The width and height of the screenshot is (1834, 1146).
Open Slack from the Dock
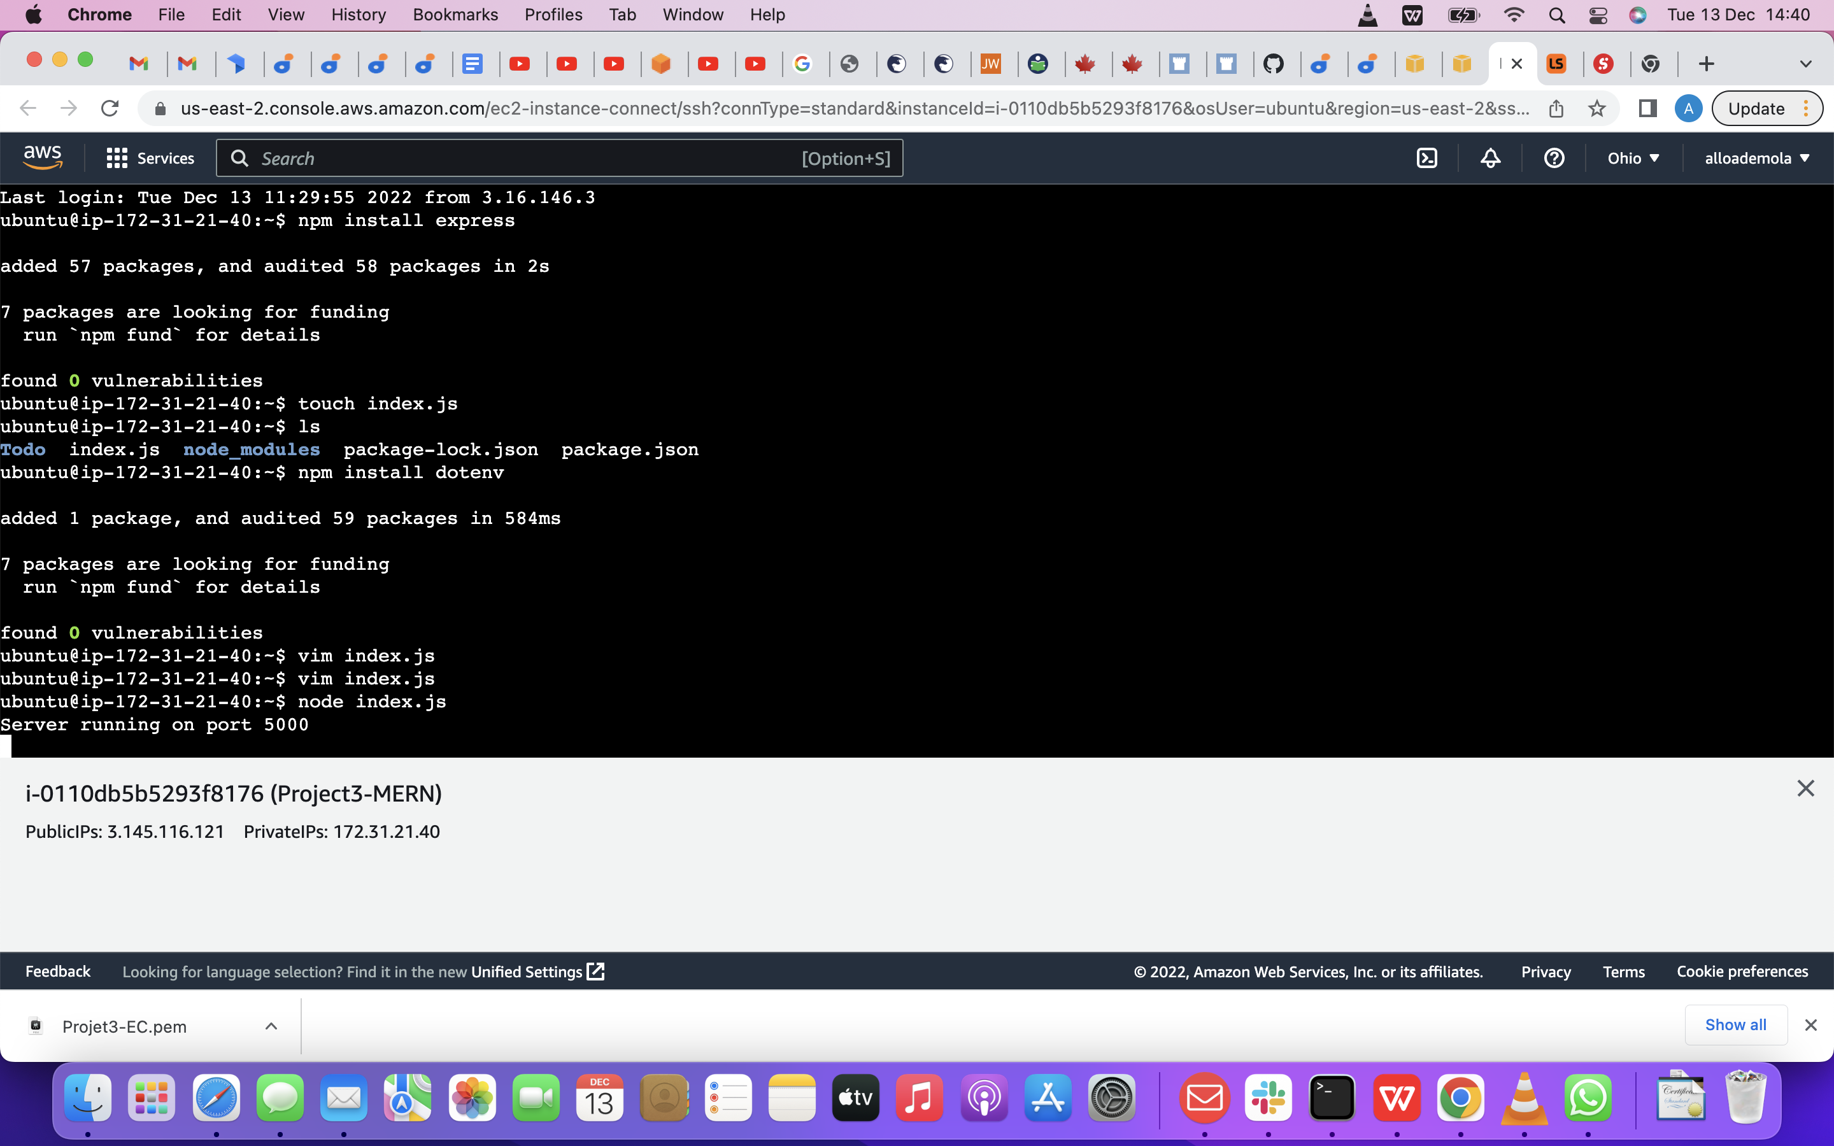1269,1097
